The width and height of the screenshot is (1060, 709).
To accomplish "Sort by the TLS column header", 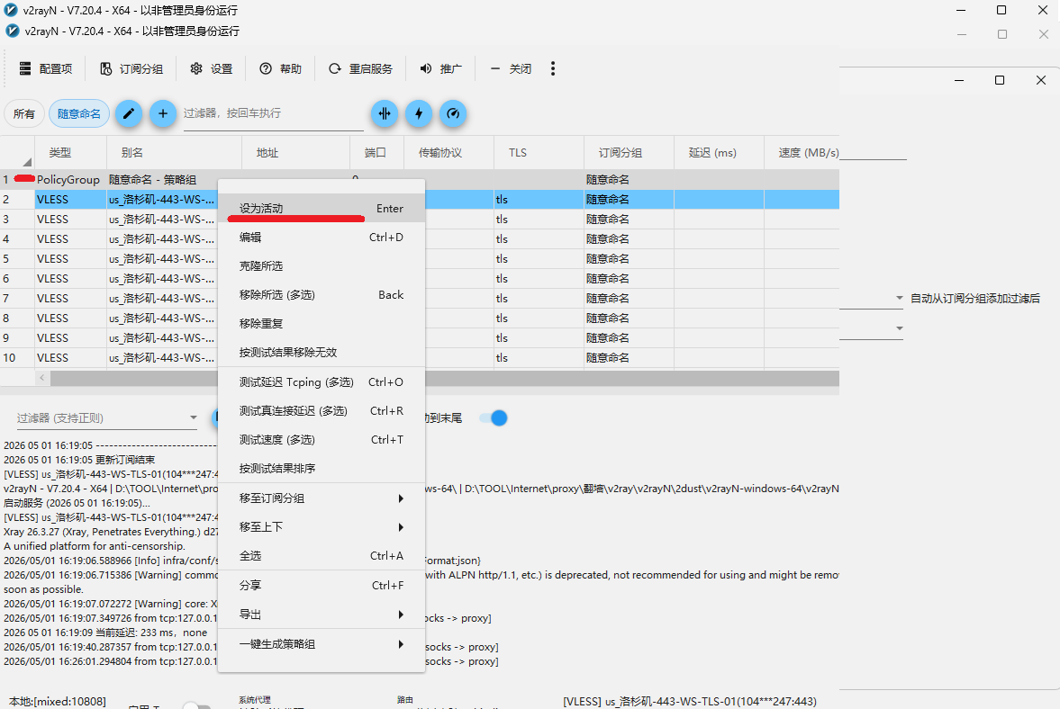I will [539, 153].
